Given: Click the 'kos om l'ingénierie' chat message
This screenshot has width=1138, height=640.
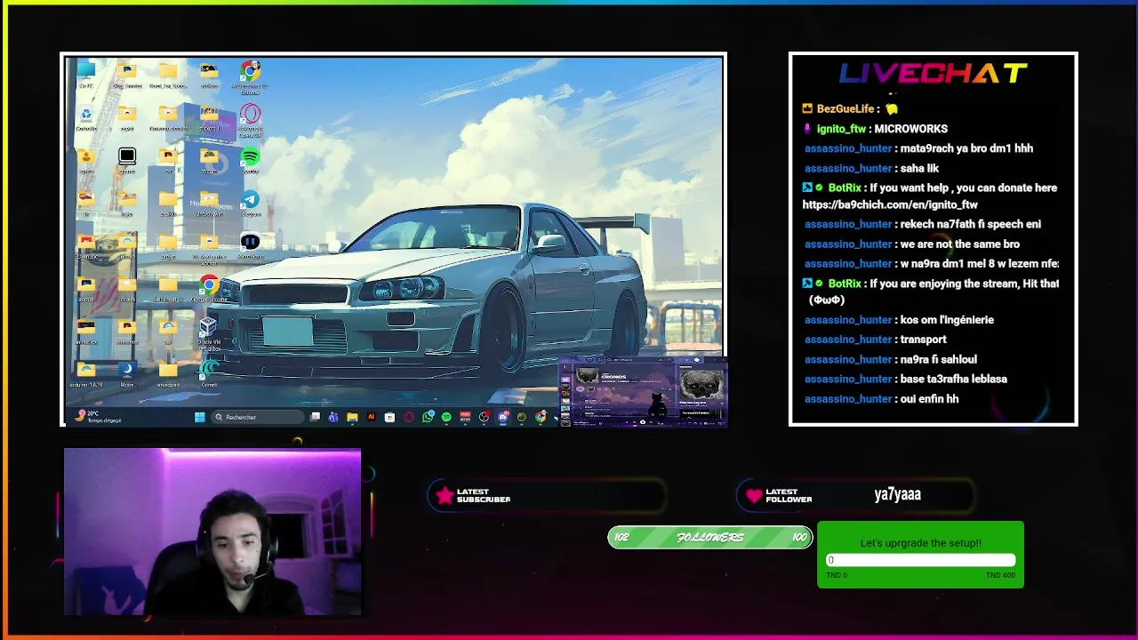Looking at the screenshot, I should (947, 320).
